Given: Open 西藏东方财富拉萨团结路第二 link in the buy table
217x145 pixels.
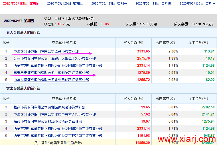Looking at the screenshot, I should [58, 66].
